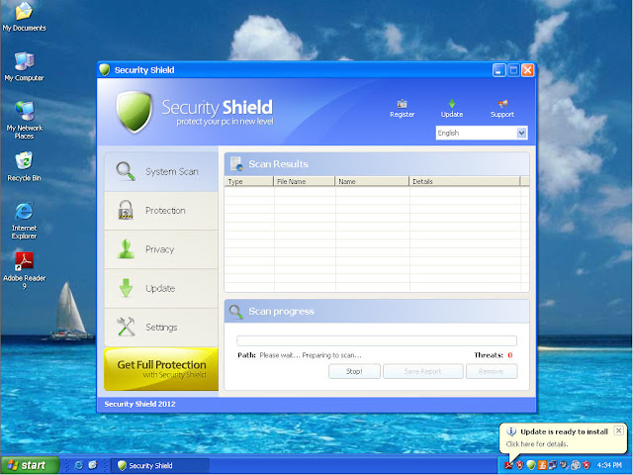633x475 pixels.
Task: Sort results by File Name column
Action: (x=305, y=181)
